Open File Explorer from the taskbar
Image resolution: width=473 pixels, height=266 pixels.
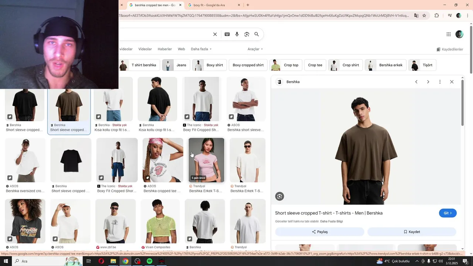[x=113, y=261]
